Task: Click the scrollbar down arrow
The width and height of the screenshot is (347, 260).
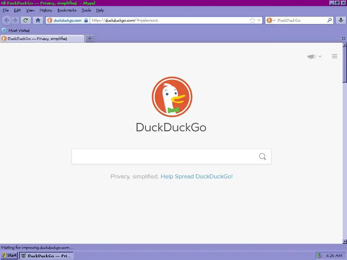Action: pyautogui.click(x=345, y=241)
